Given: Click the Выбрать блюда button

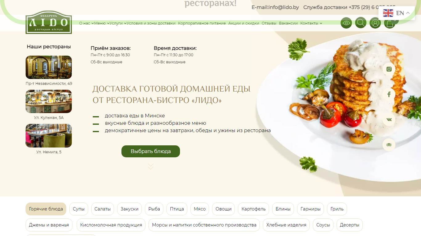Looking at the screenshot, I should coord(151,151).
